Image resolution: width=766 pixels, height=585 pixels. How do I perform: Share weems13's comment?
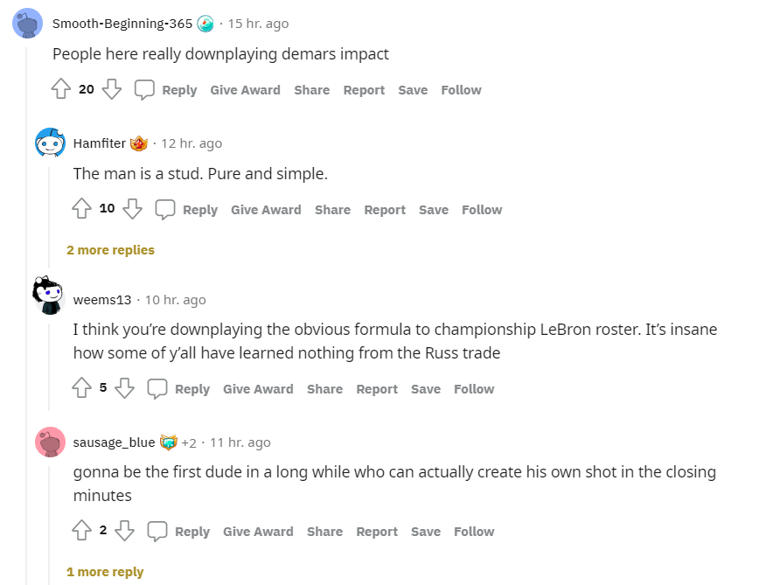[x=324, y=389]
